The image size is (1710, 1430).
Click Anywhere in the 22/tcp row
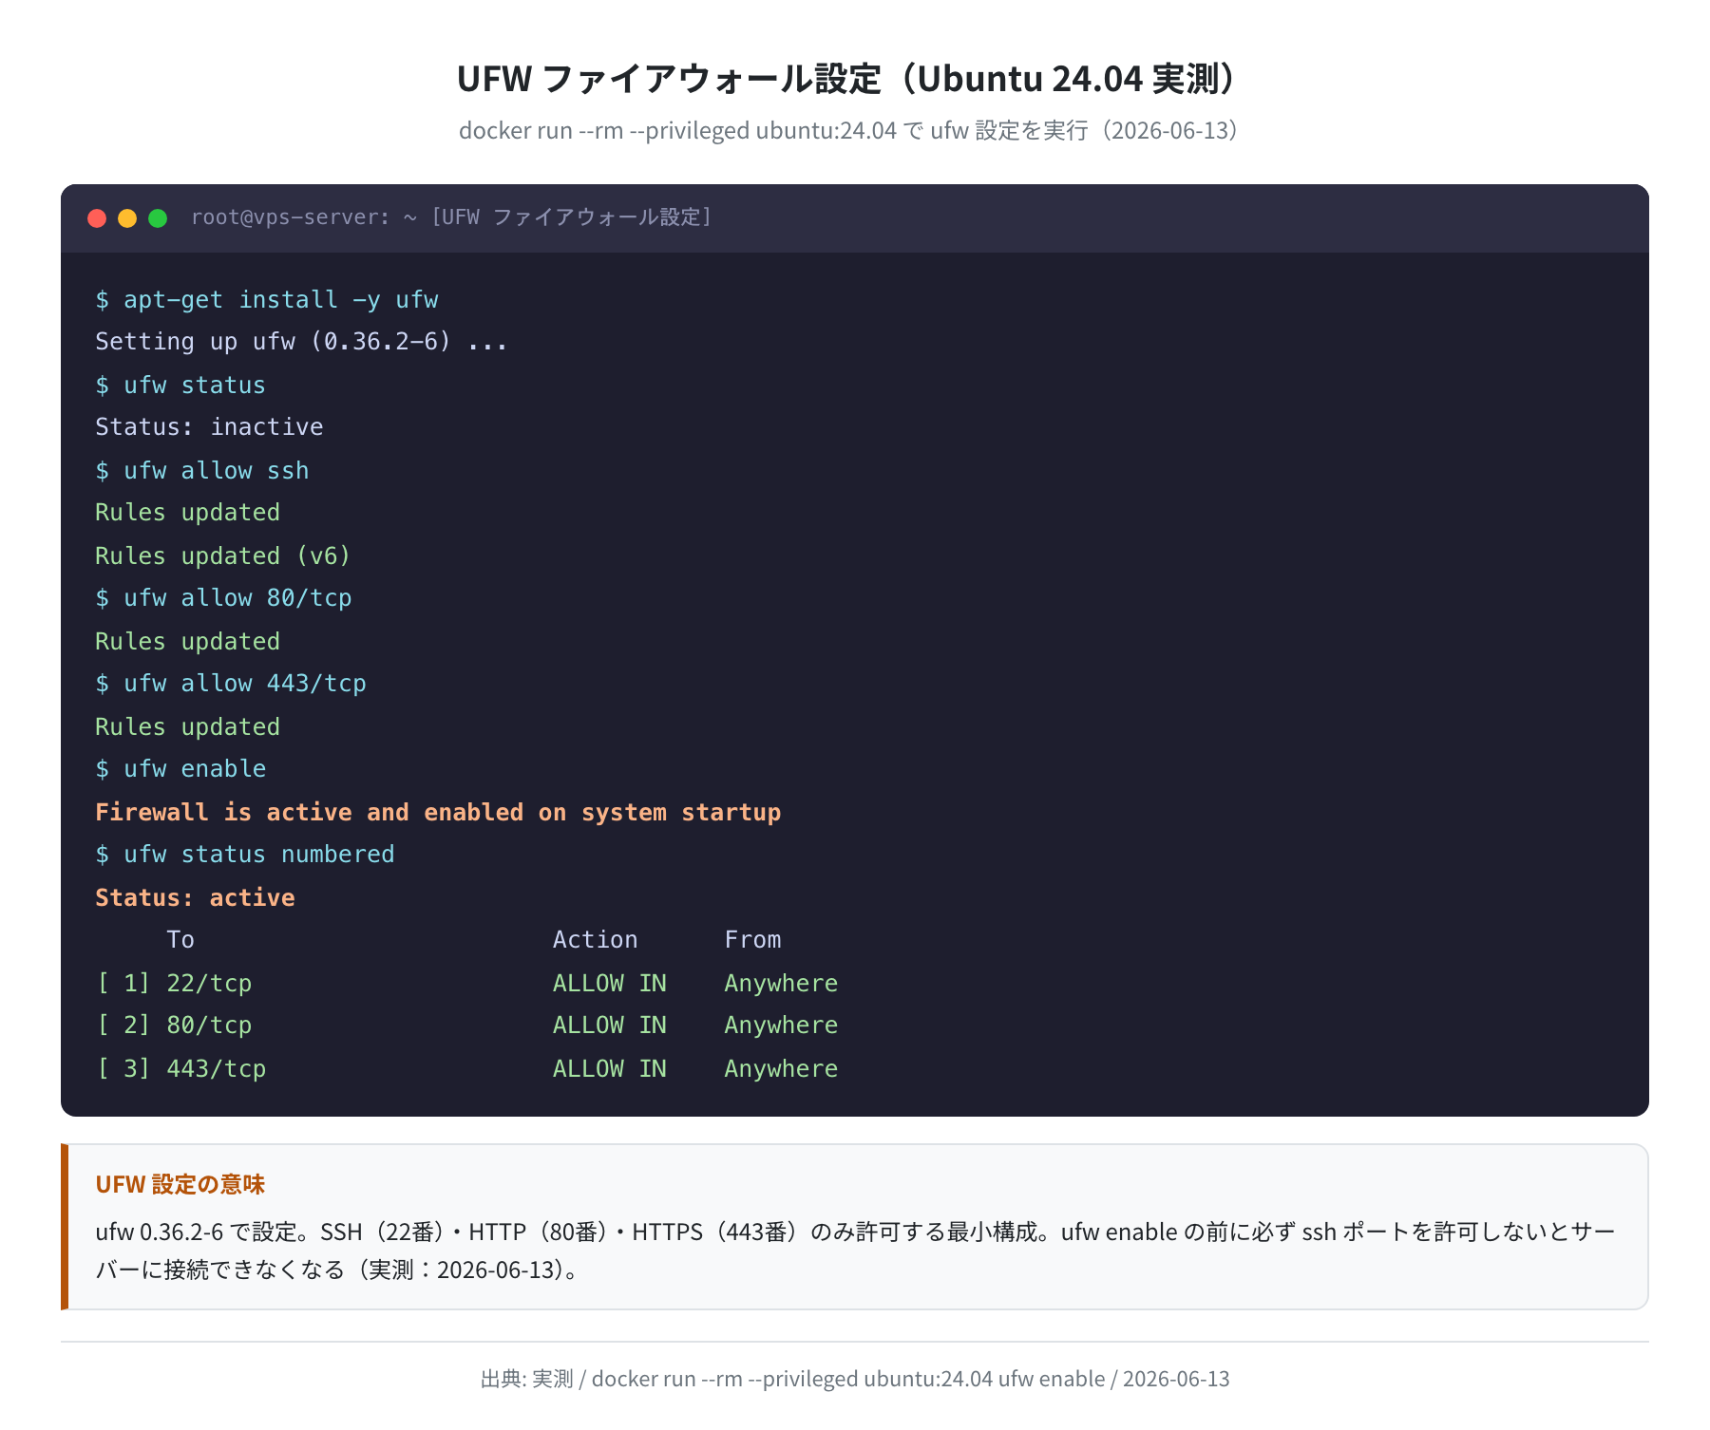(782, 984)
